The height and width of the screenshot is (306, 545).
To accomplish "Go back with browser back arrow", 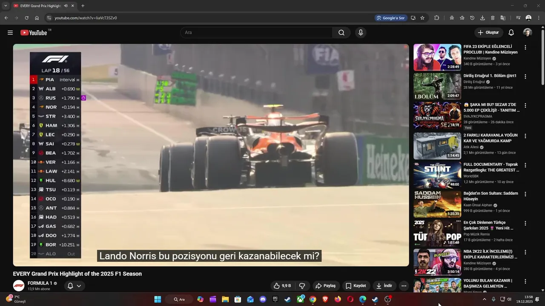I will point(6,18).
